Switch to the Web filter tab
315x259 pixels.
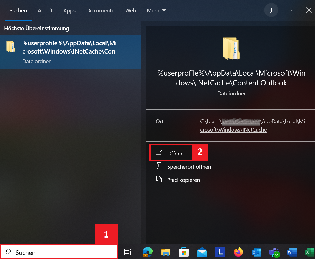[130, 11]
